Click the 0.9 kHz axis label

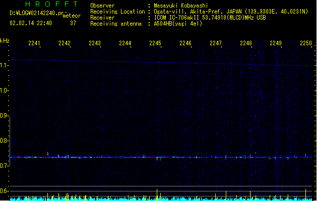(4, 116)
